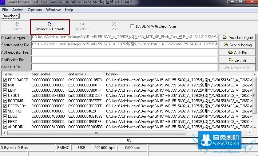Open the Action menu
This screenshot has height=156, width=258.
18,10
